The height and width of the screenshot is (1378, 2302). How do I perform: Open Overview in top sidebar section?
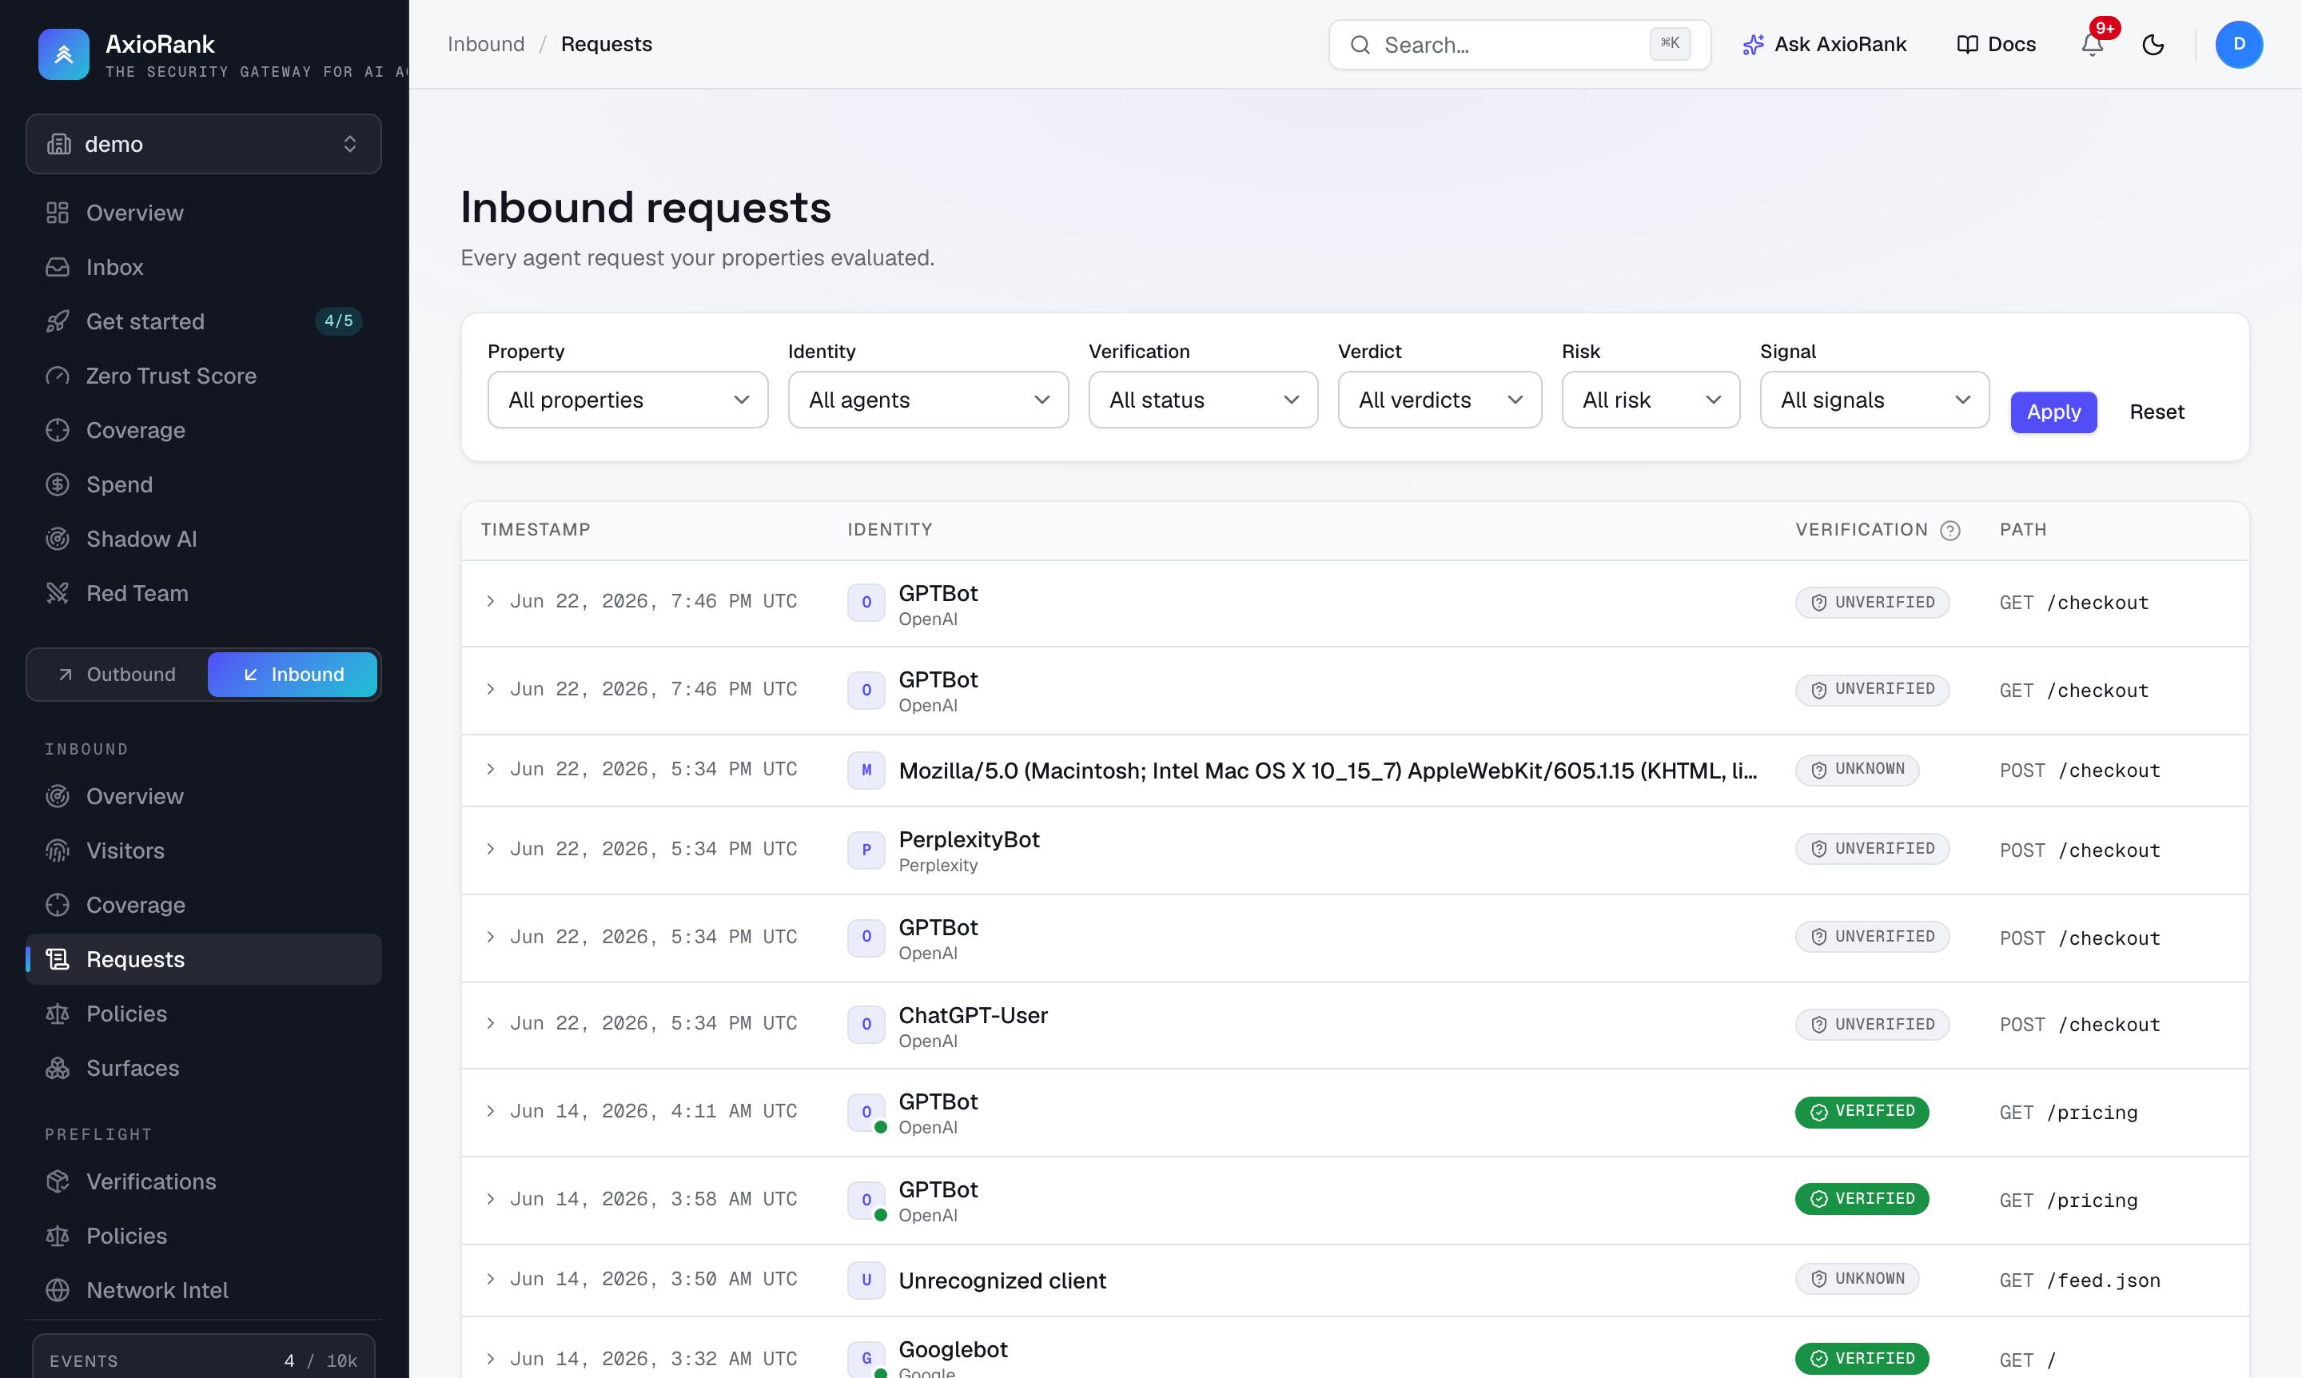click(x=203, y=213)
